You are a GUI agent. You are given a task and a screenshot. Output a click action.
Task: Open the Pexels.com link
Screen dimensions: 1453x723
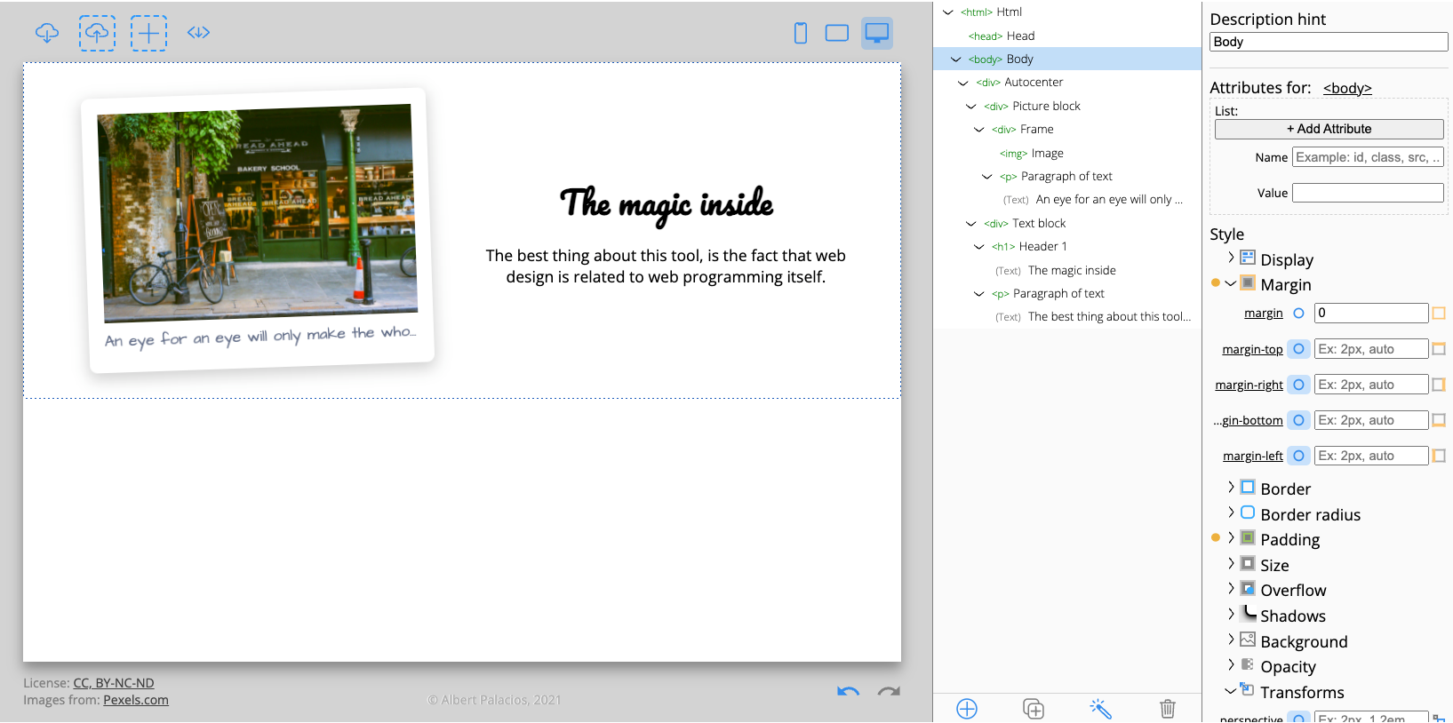point(135,700)
